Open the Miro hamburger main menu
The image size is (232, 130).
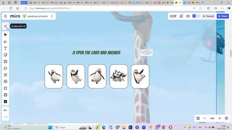click(6, 16)
